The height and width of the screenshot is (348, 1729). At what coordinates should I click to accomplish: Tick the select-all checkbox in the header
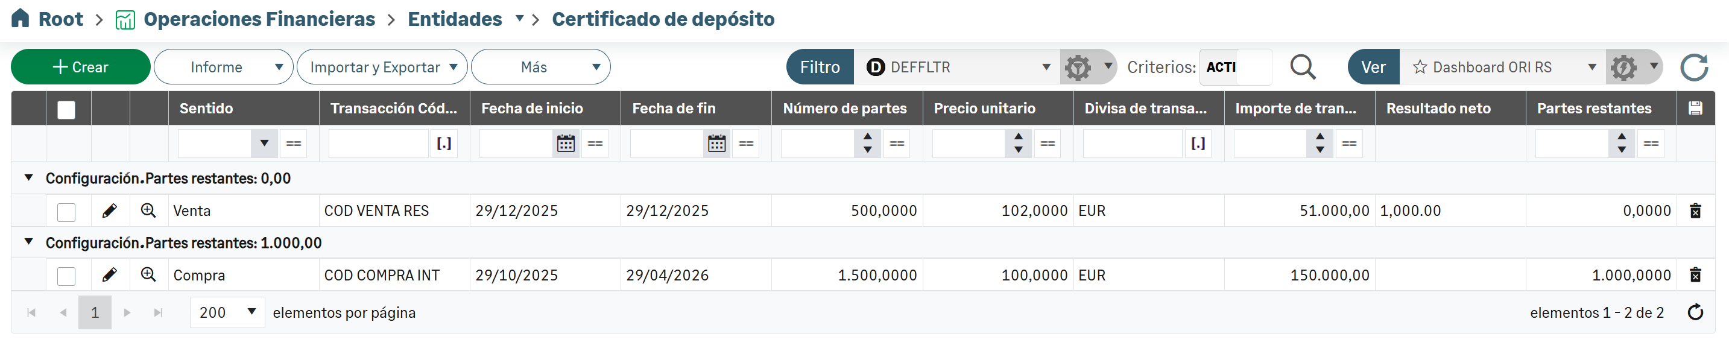point(66,110)
